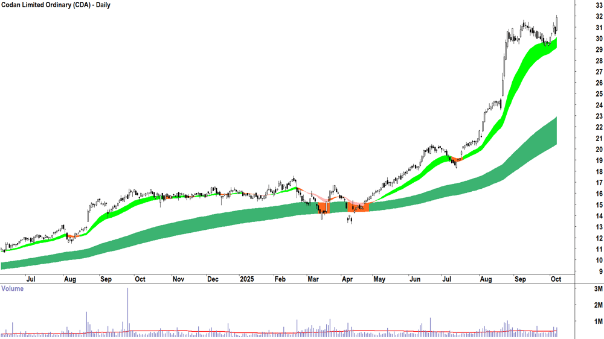Click the price level 18 on the scale
Image resolution: width=604 pixels, height=339 pixels.
point(599,172)
